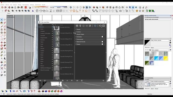Image resolution: width=173 pixels, height=97 pixels.
Task: Click V-Ray render teapot in main toolbar
Action: click(x=41, y=11)
